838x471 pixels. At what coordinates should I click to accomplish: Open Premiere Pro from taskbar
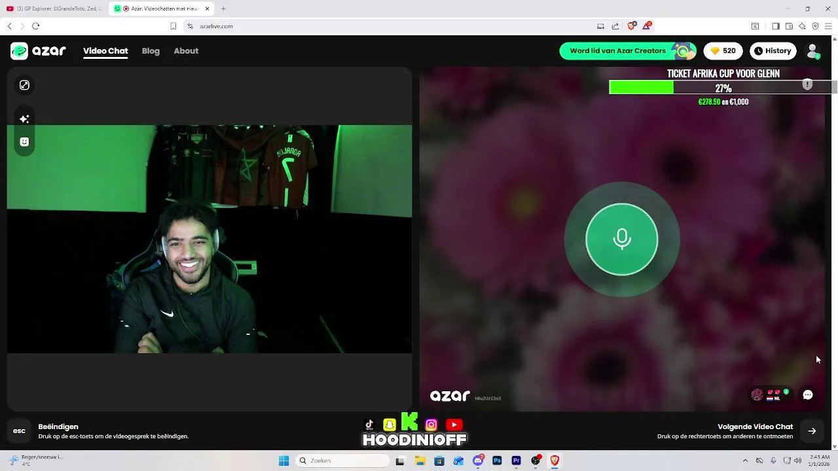click(x=517, y=461)
